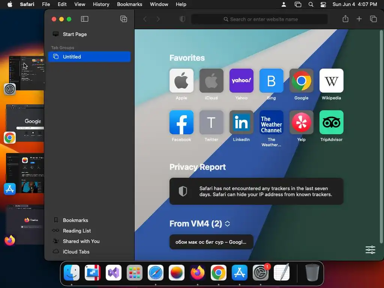The image size is (384, 288).
Task: Open Reading List in the sidebar
Action: coord(89,231)
